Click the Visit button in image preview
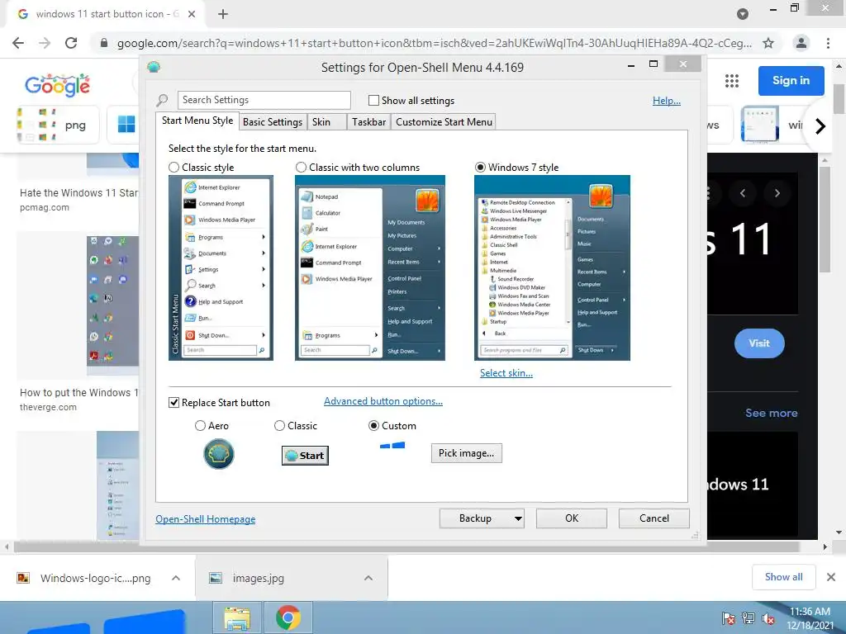Image resolution: width=846 pixels, height=634 pixels. [759, 343]
